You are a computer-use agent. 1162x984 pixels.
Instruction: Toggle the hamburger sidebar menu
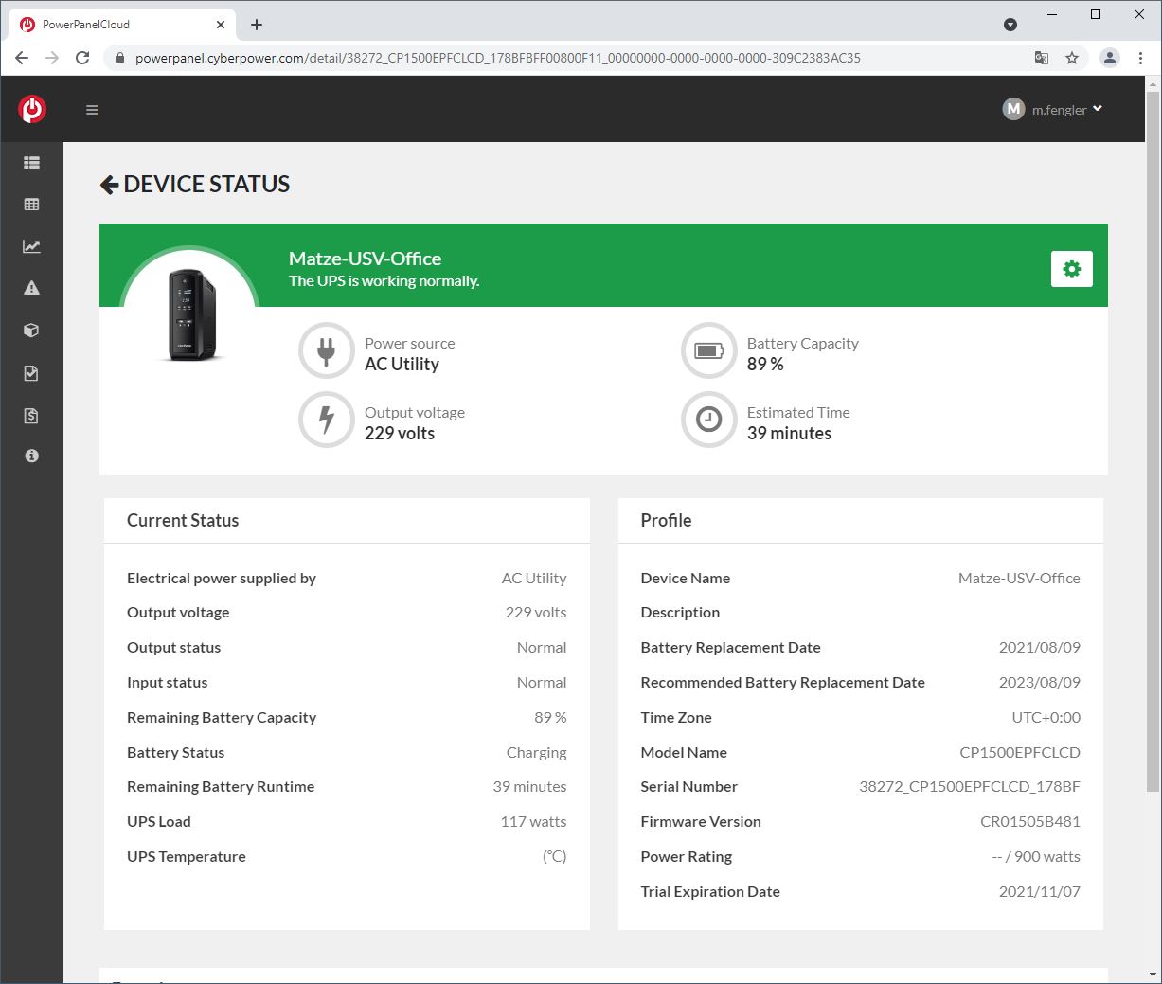tap(92, 110)
